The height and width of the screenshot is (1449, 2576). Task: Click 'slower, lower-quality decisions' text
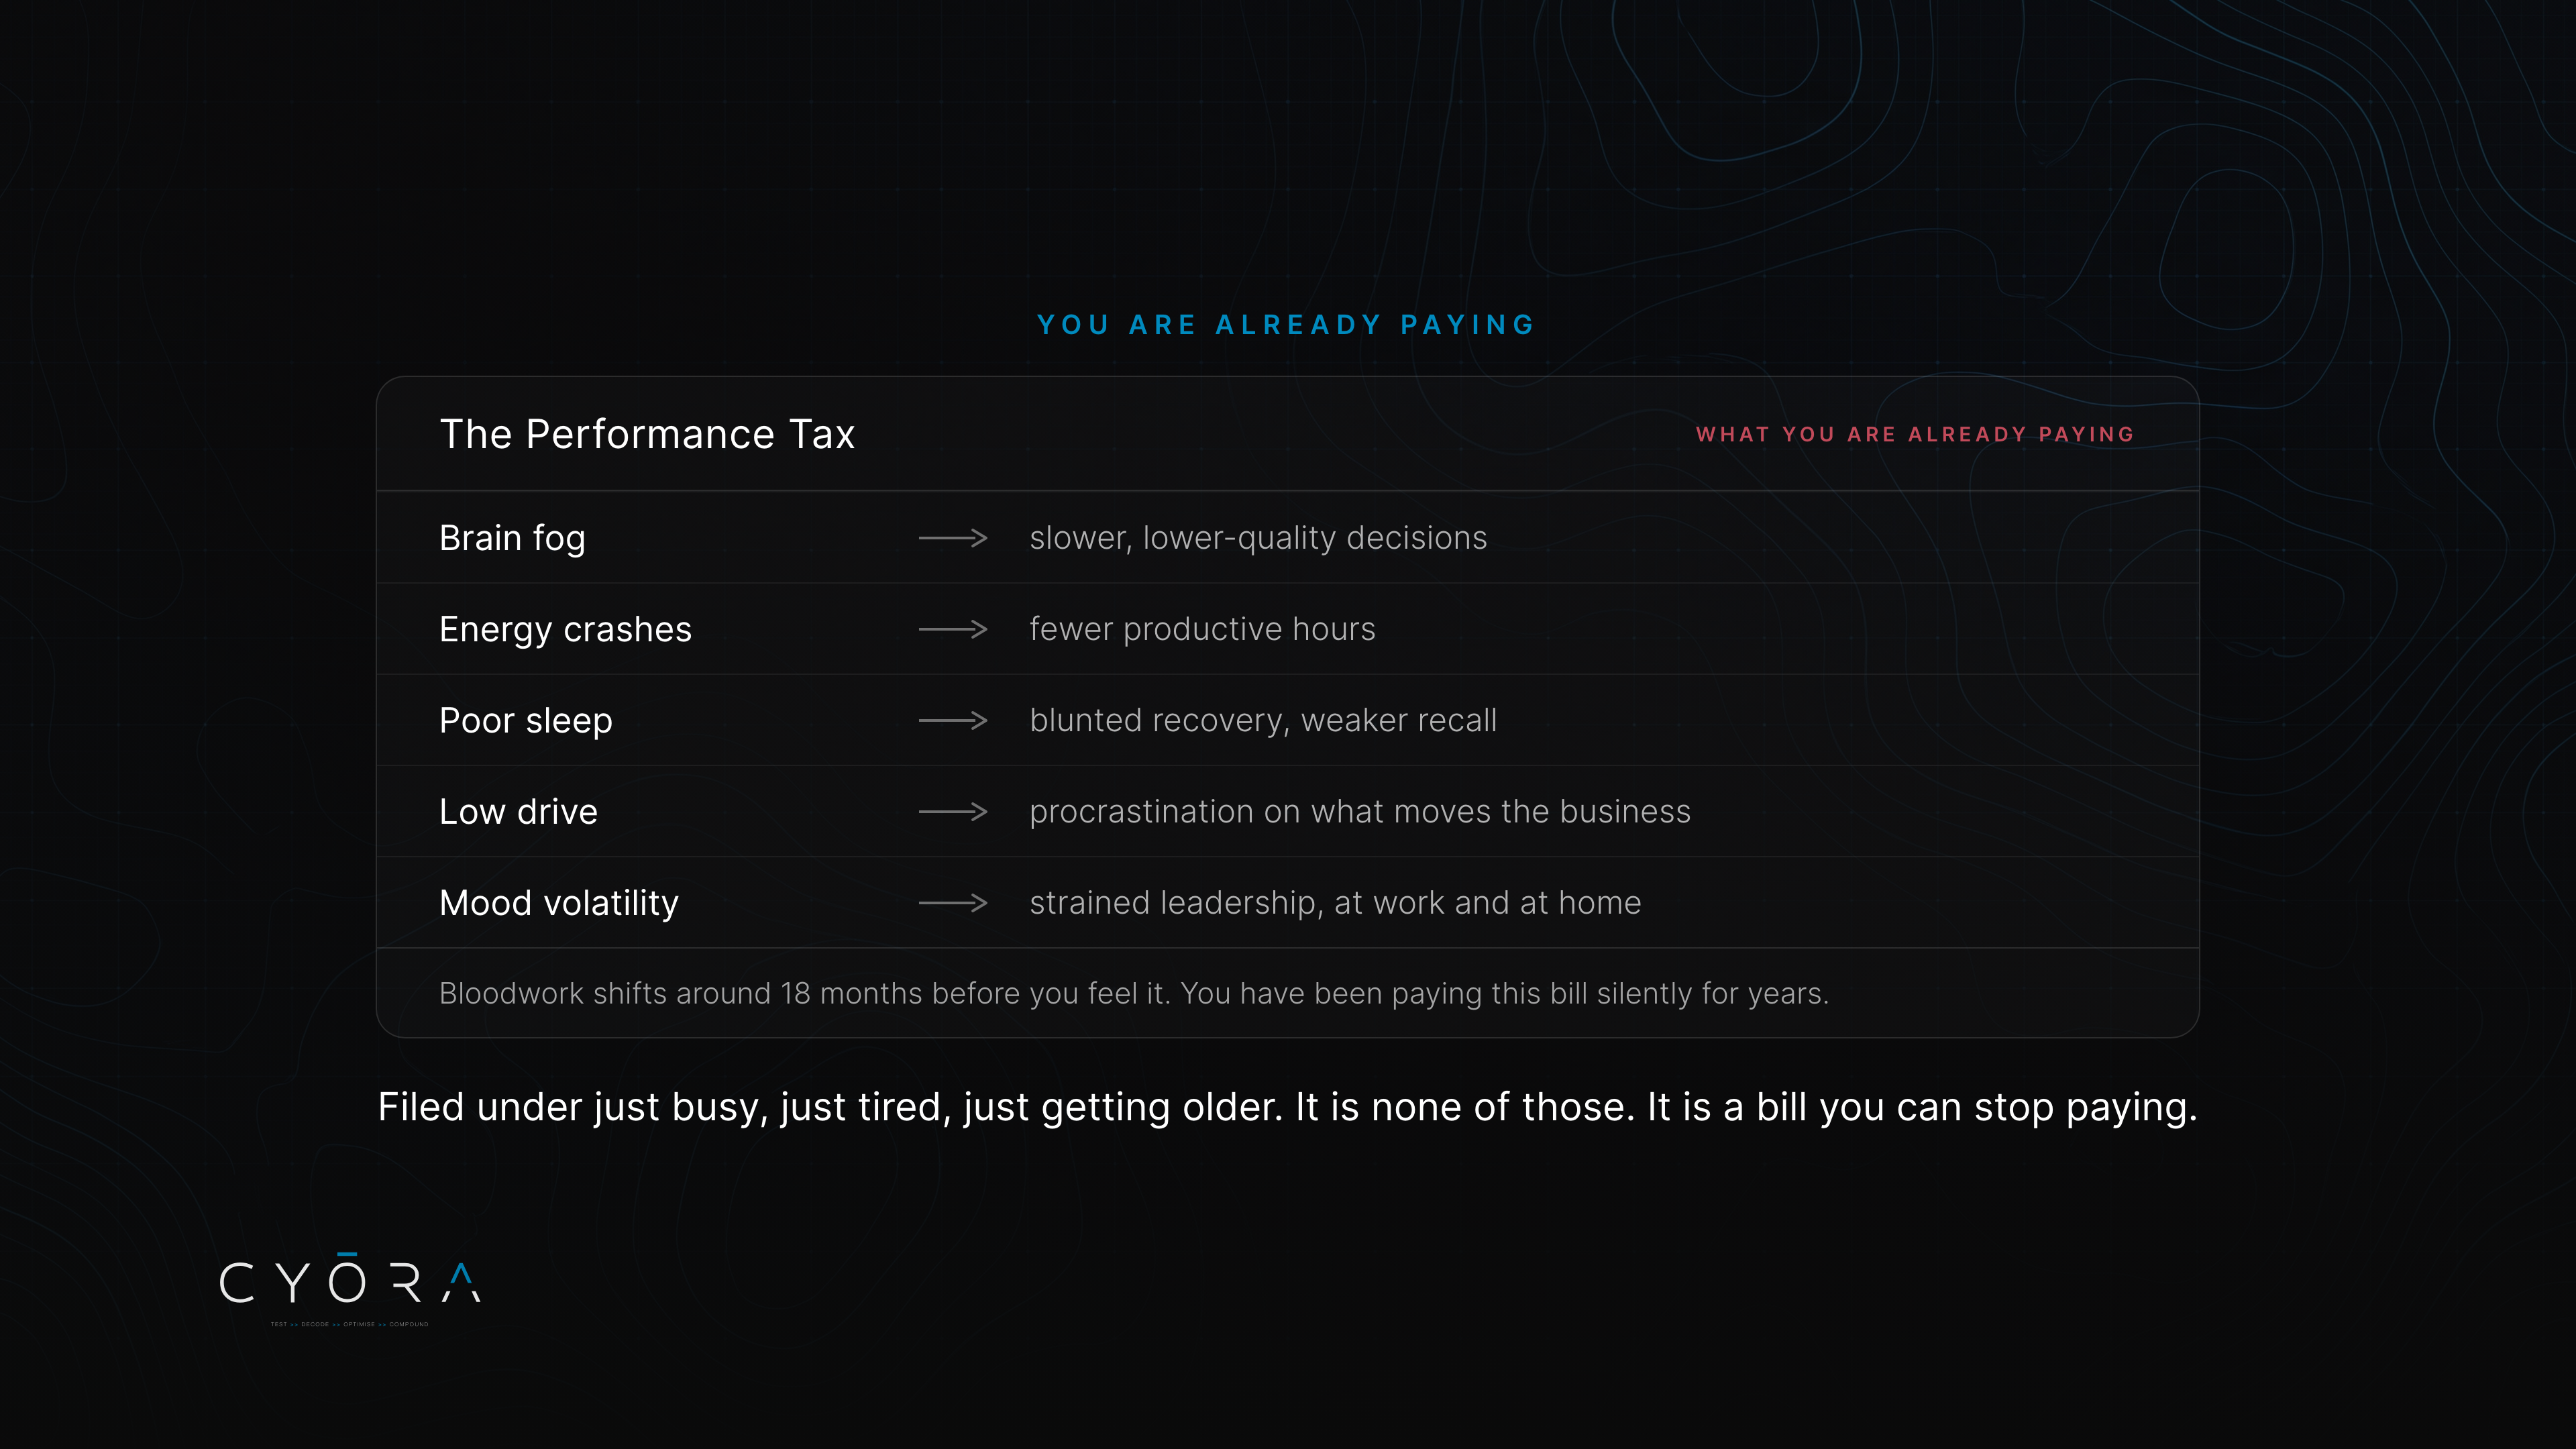(1258, 538)
